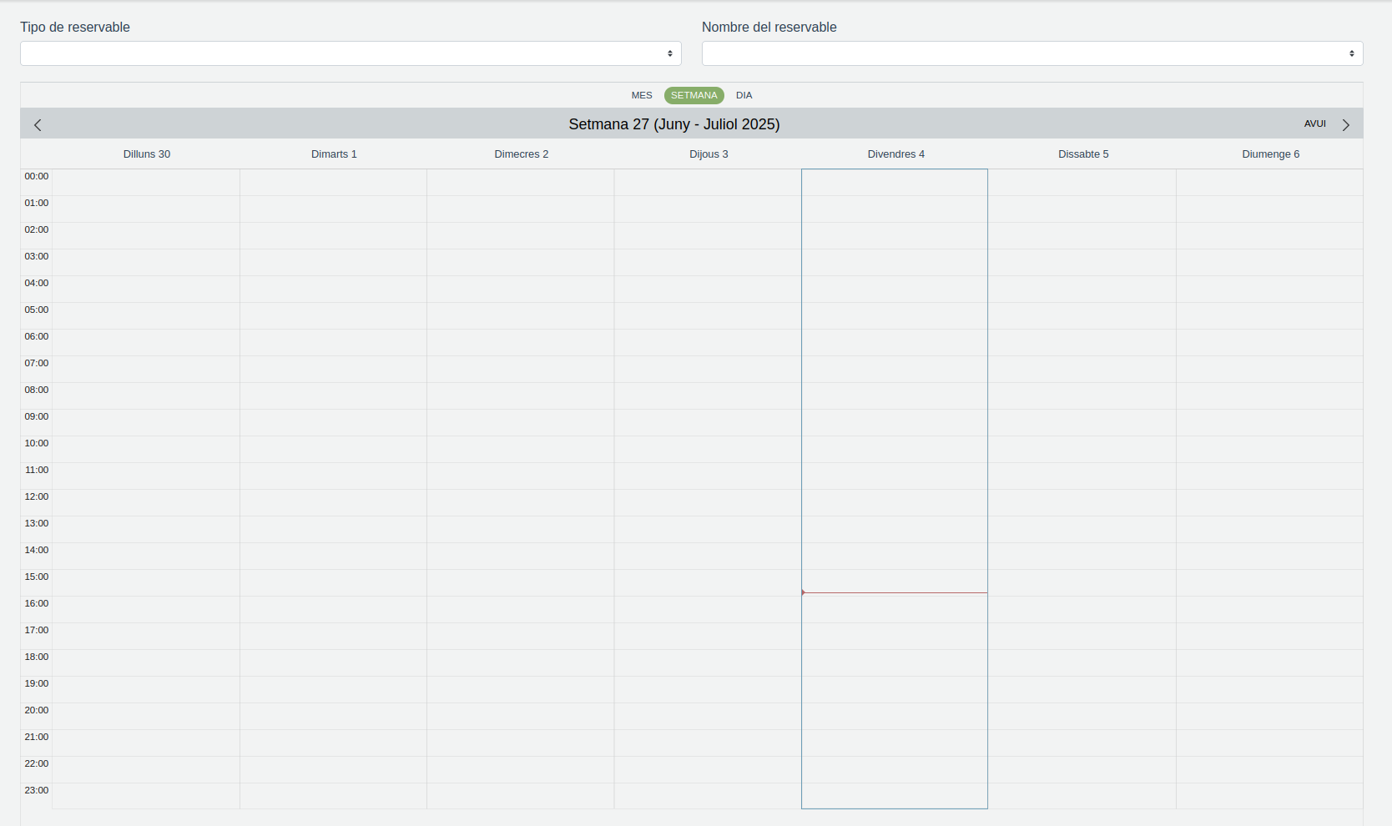
Task: Open the Dimarts 1 day header
Action: click(334, 154)
